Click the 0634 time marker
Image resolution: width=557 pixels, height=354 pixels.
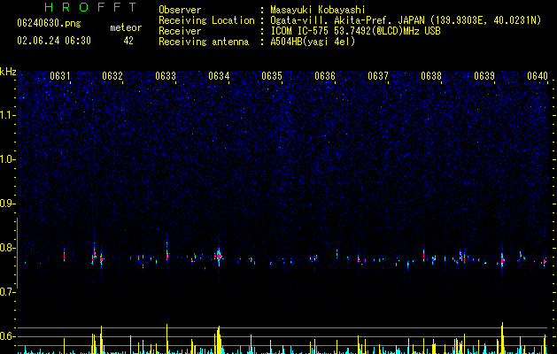click(x=219, y=76)
